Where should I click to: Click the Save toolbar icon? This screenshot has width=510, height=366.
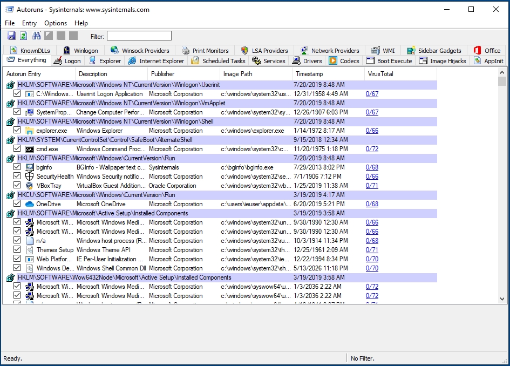pyautogui.click(x=11, y=36)
